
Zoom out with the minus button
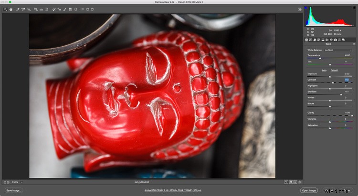coord(5,182)
